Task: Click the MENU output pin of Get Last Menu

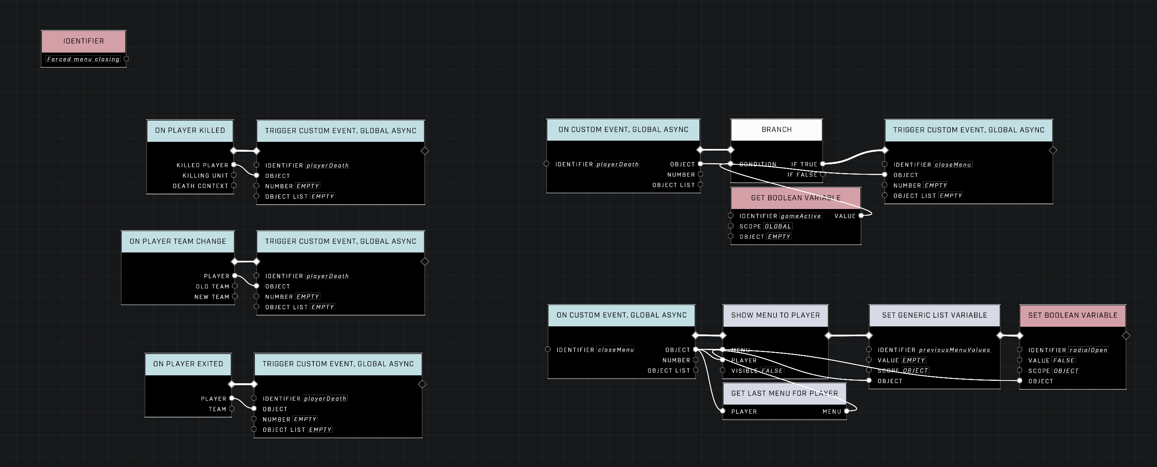Action: tap(846, 411)
